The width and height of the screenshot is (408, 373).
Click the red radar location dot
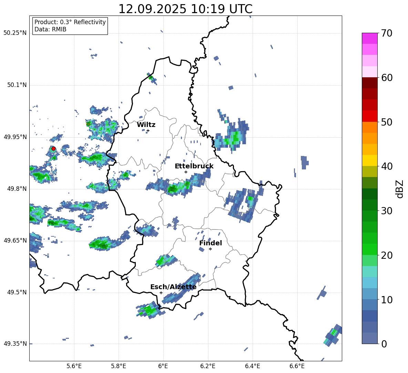(x=53, y=149)
